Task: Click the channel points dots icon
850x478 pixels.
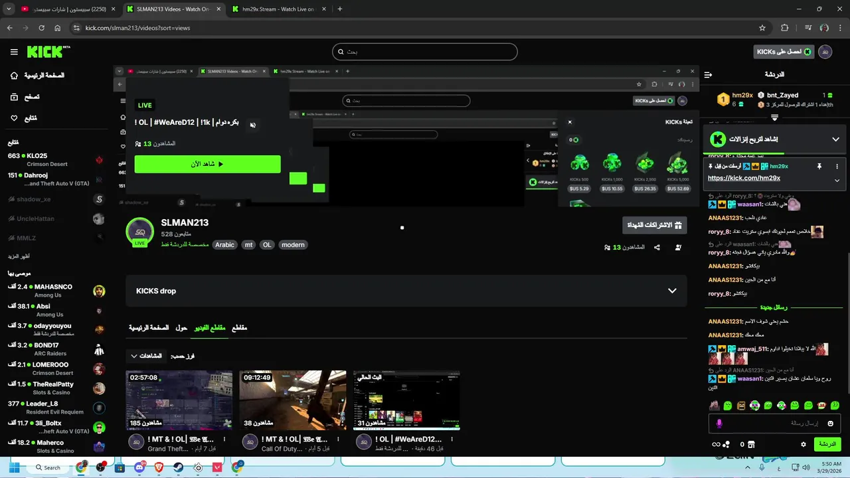Action: tap(726, 445)
